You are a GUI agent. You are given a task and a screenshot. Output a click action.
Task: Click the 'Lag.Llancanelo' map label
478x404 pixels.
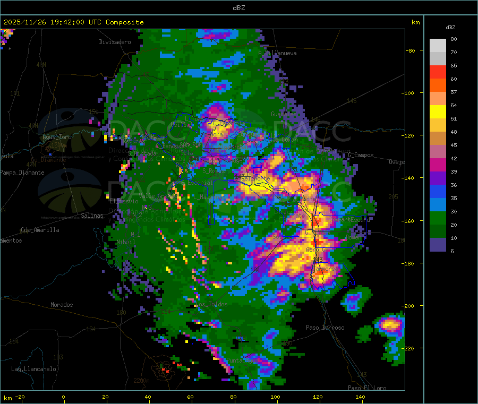33,369
